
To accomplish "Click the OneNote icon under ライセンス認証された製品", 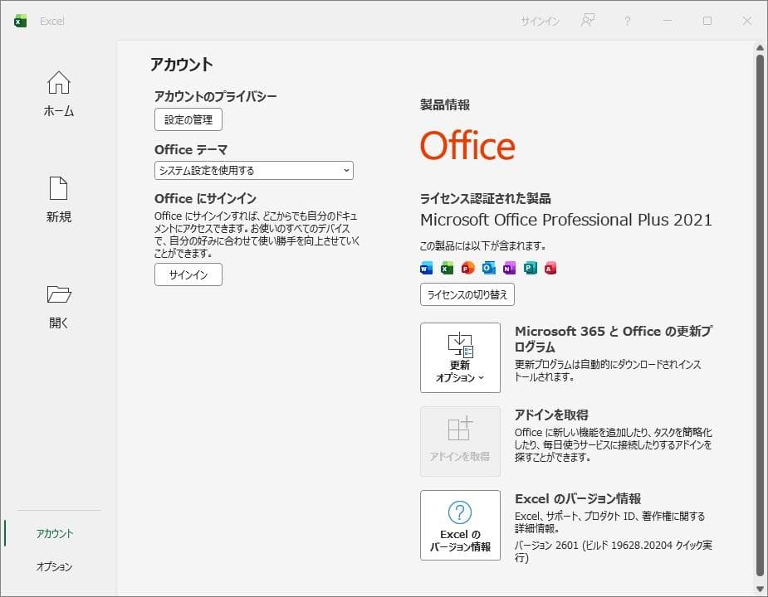I will [x=509, y=268].
